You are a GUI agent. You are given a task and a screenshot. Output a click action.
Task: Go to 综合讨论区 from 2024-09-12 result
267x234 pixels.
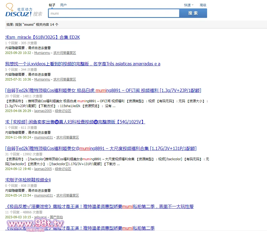click(63, 169)
